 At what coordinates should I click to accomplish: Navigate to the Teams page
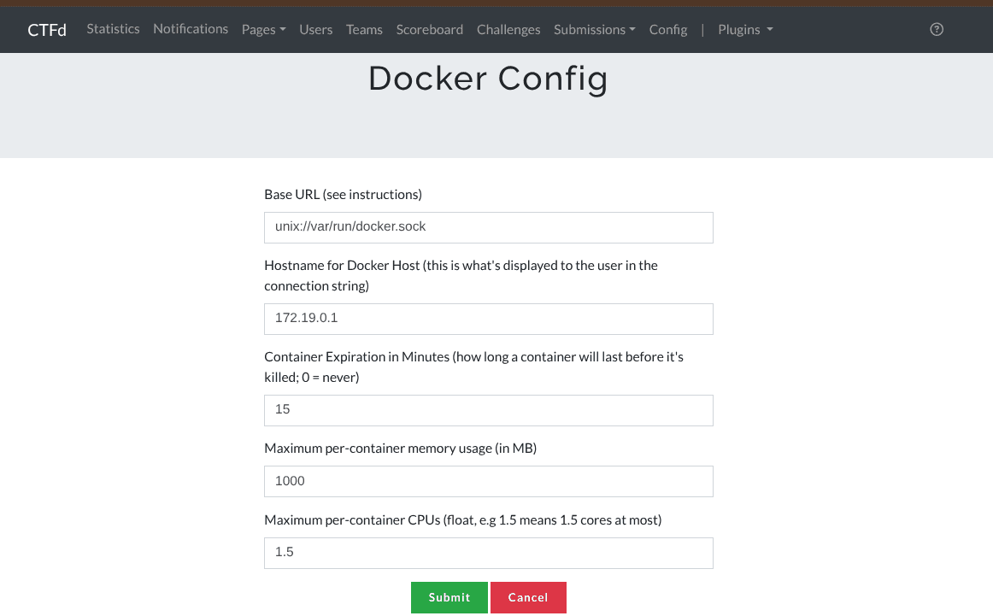(x=364, y=30)
